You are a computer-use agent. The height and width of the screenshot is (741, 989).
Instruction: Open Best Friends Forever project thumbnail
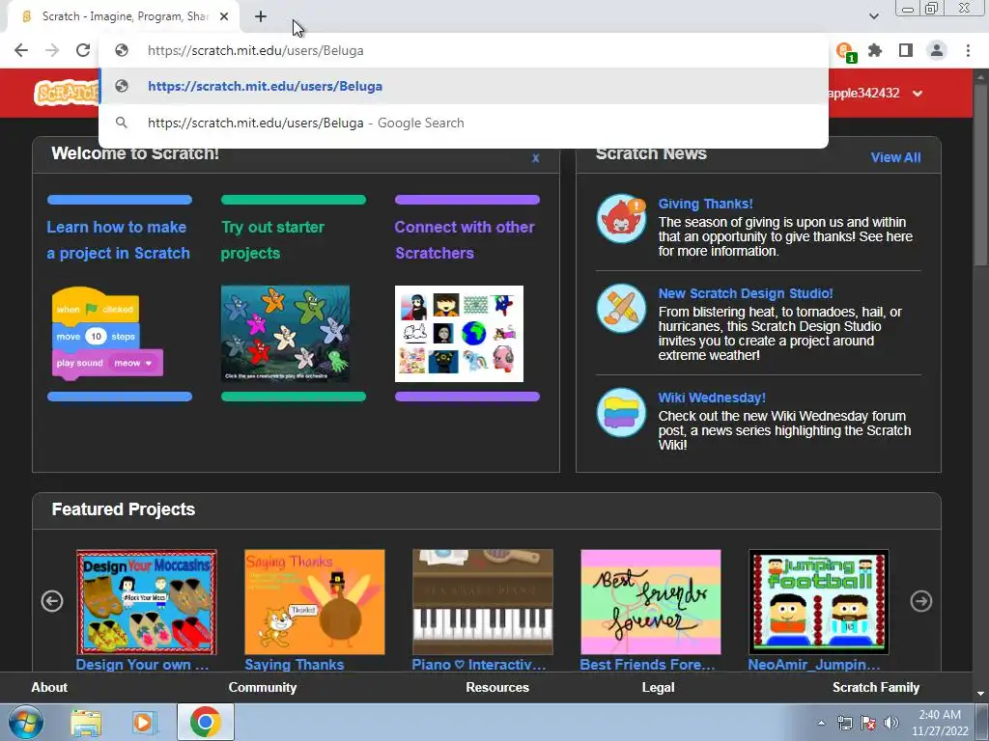coord(651,602)
